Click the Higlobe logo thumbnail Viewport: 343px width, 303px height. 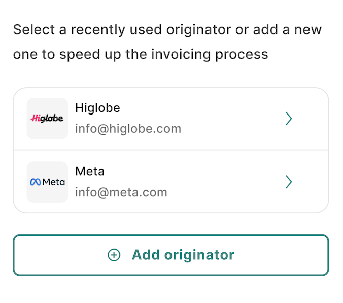click(x=47, y=119)
